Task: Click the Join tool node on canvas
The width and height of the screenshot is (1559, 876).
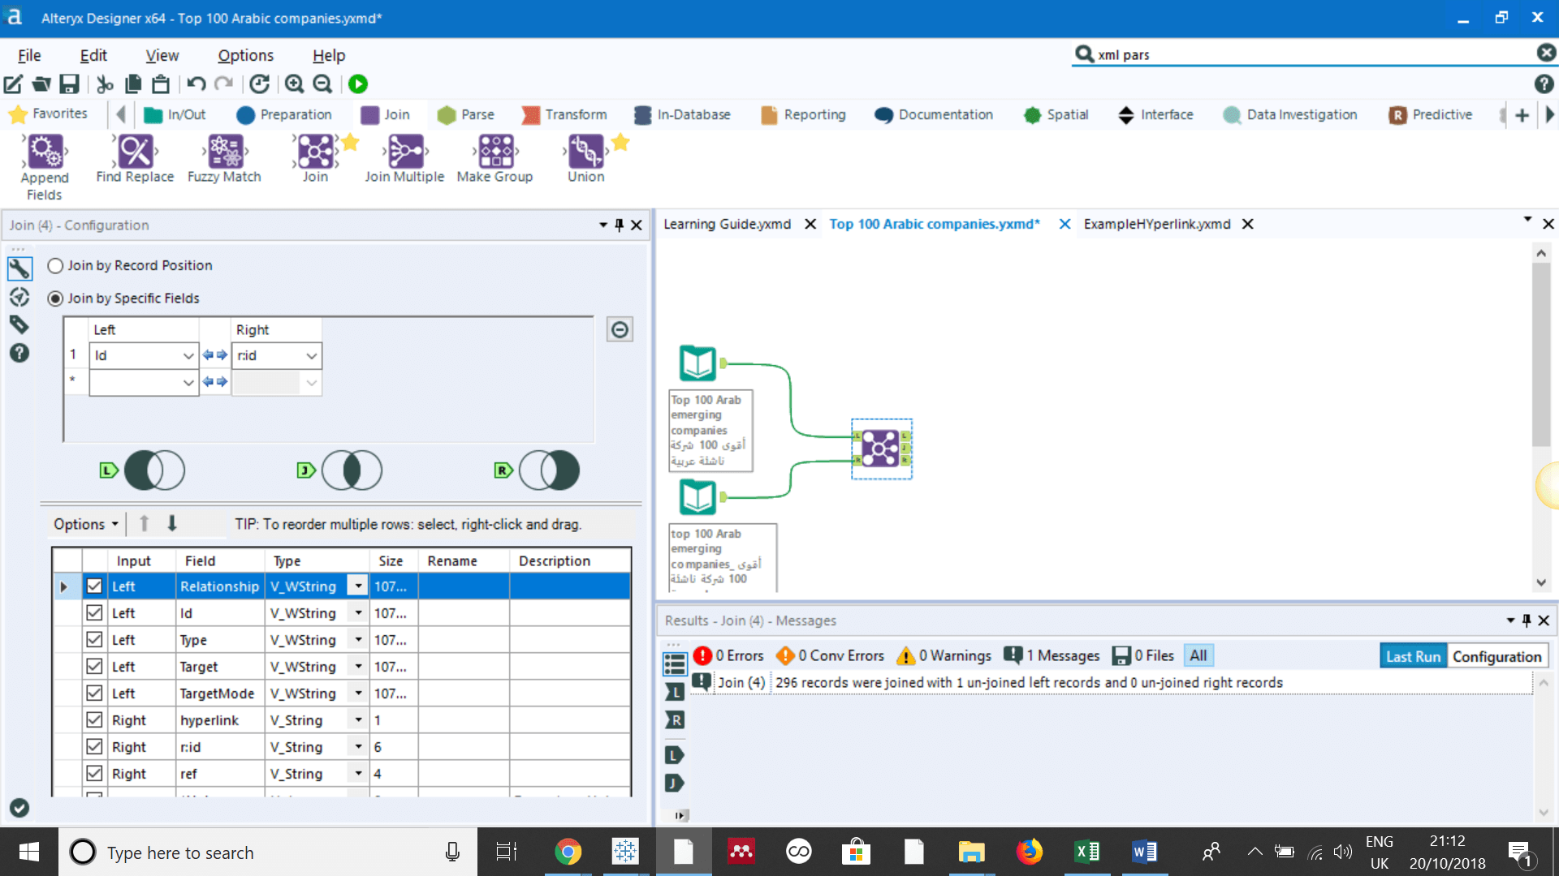Action: click(880, 449)
